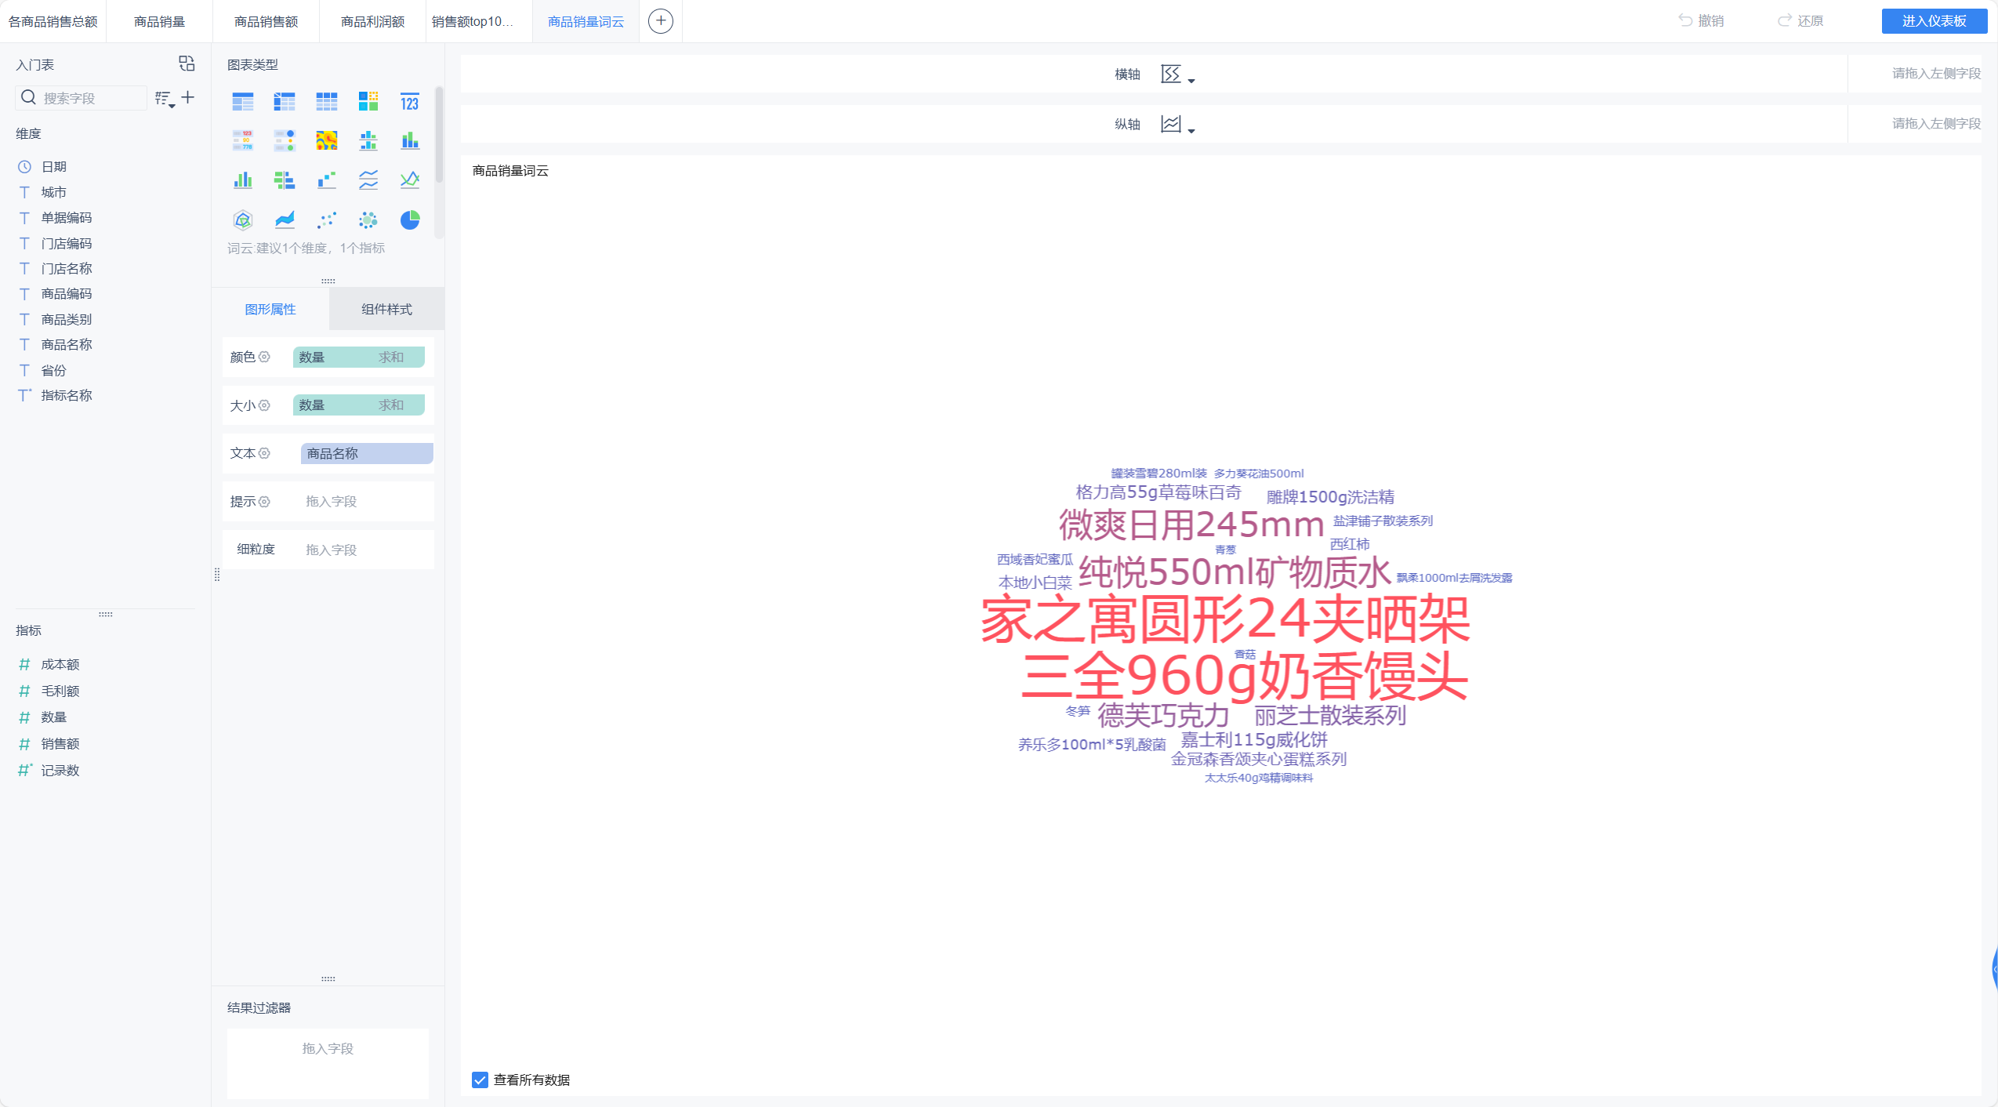Select the 毛利额 measure field
The width and height of the screenshot is (1998, 1107).
click(x=60, y=691)
